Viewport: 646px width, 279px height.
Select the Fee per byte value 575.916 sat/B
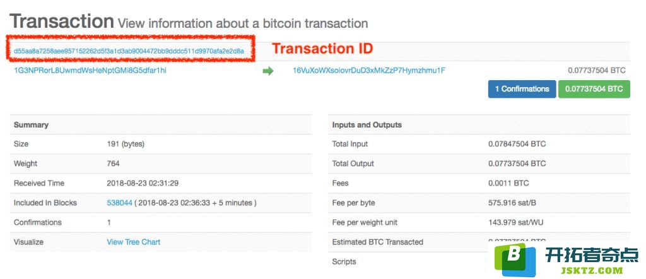coord(512,203)
